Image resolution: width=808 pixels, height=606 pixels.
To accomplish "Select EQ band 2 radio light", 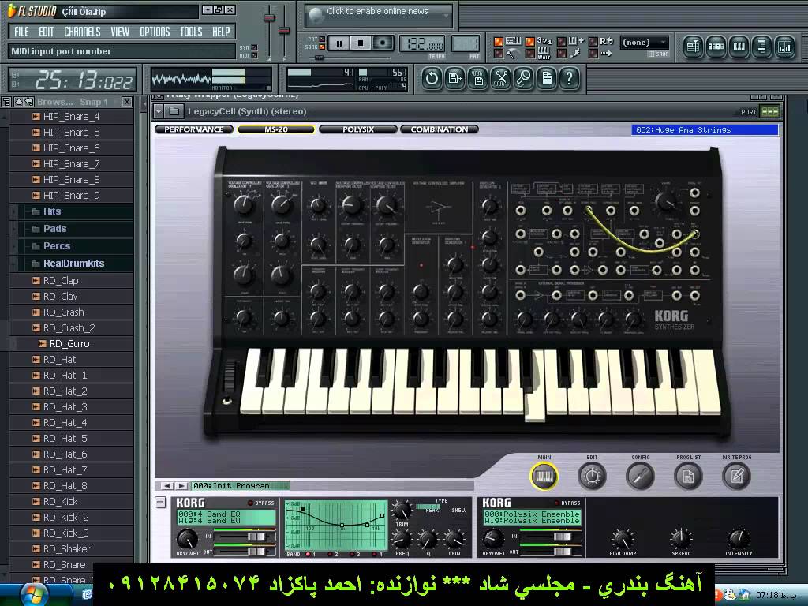I will pyautogui.click(x=330, y=555).
